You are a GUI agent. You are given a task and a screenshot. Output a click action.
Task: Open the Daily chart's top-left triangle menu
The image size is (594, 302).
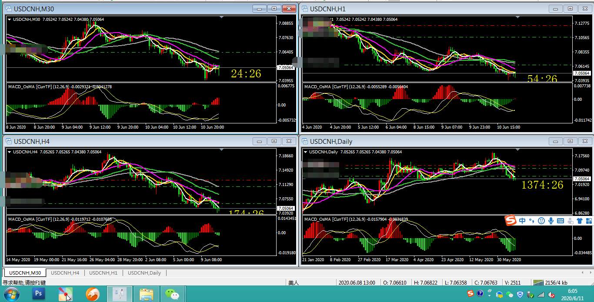pos(306,152)
